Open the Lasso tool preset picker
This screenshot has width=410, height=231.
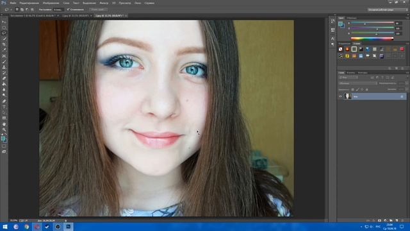(x=8, y=10)
